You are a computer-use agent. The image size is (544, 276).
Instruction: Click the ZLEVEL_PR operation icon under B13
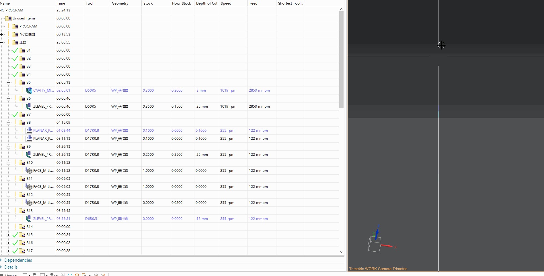(x=29, y=219)
